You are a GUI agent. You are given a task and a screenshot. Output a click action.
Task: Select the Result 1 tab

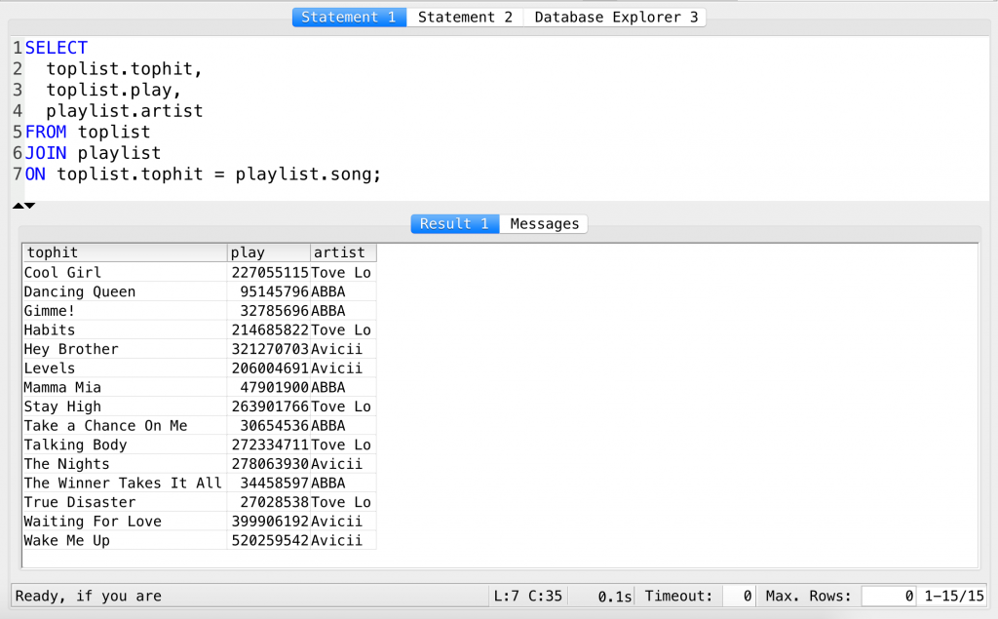[454, 224]
